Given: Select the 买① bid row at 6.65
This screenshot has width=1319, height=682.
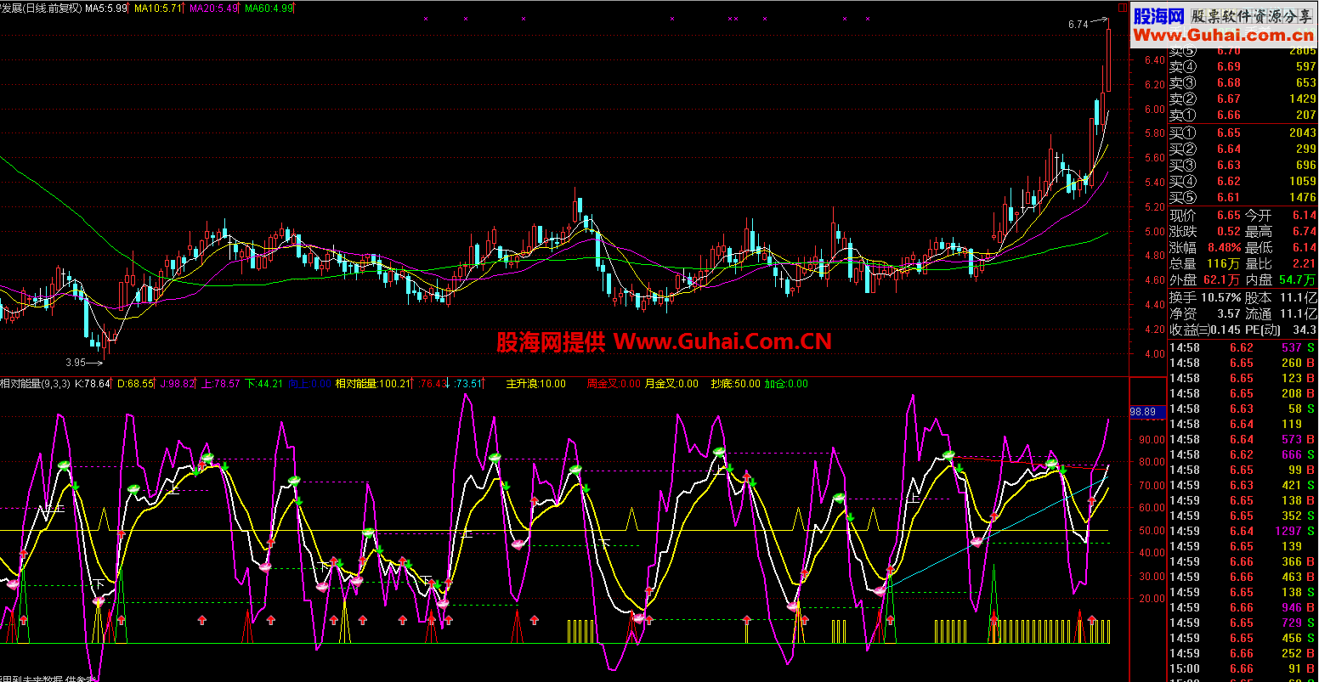Looking at the screenshot, I should click(x=1243, y=132).
